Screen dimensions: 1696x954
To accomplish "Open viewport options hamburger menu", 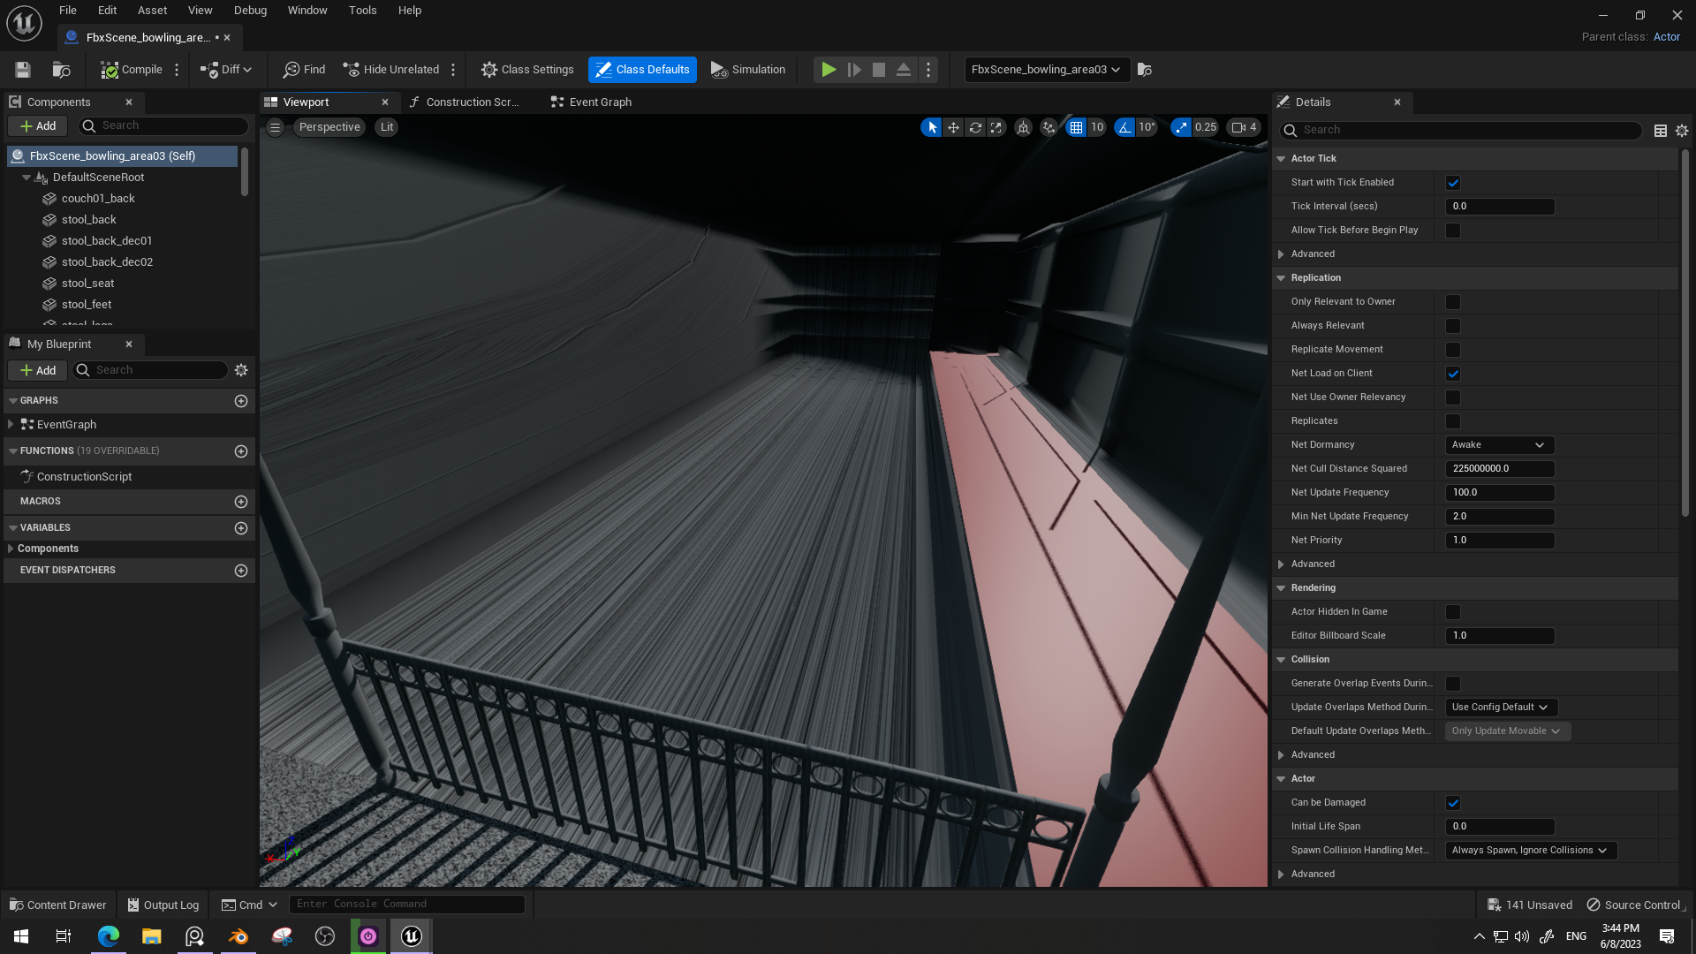I will (x=276, y=127).
